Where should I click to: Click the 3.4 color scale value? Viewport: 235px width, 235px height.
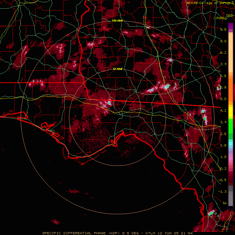pyautogui.click(x=223, y=122)
